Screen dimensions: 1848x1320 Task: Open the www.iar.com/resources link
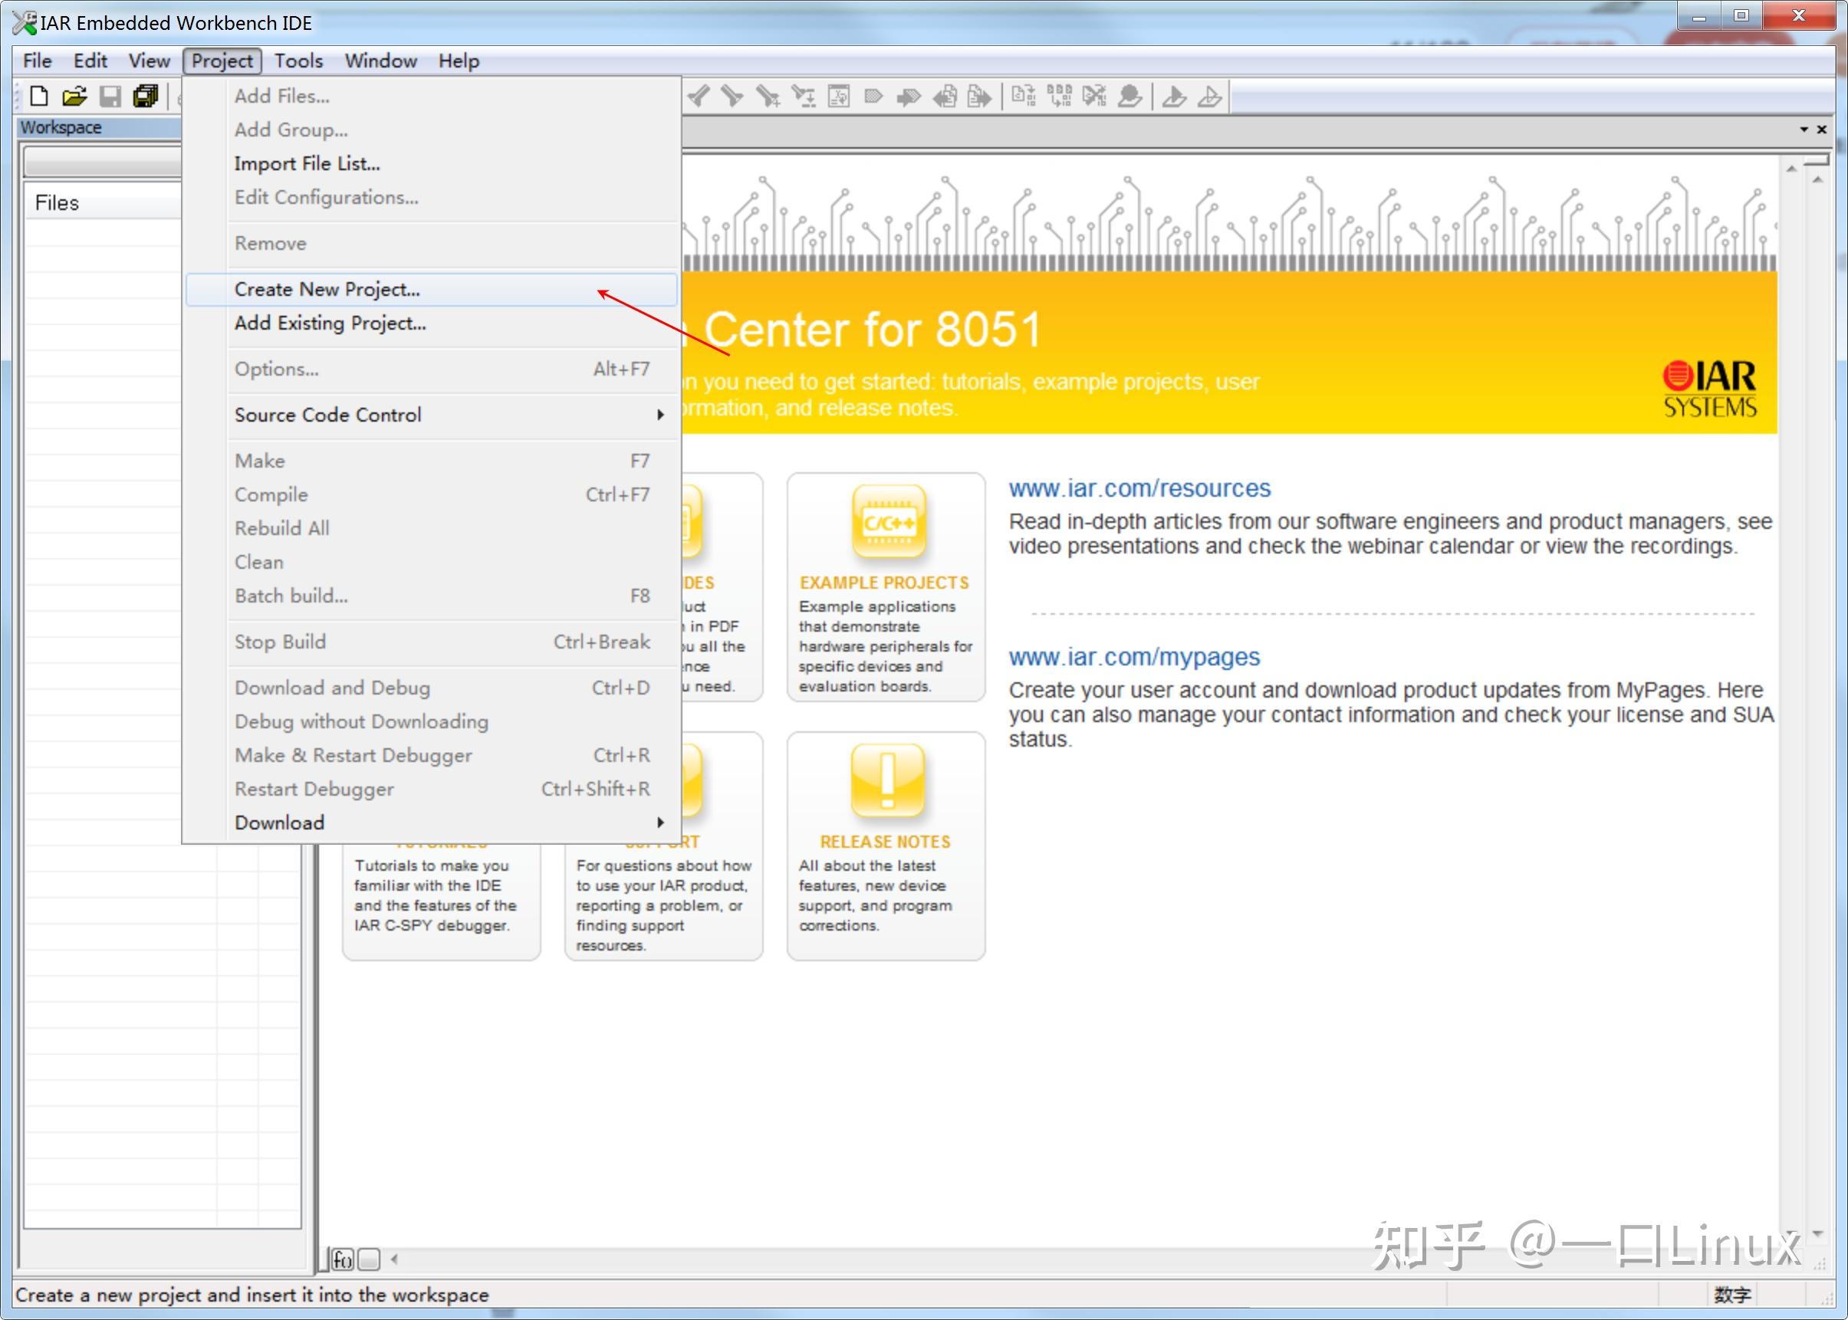[1140, 488]
